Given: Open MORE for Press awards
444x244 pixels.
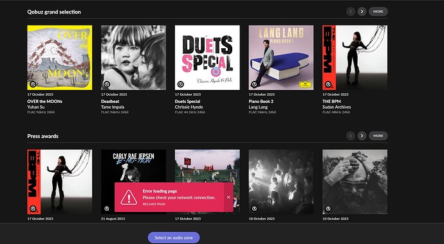Looking at the screenshot, I should click(x=378, y=136).
